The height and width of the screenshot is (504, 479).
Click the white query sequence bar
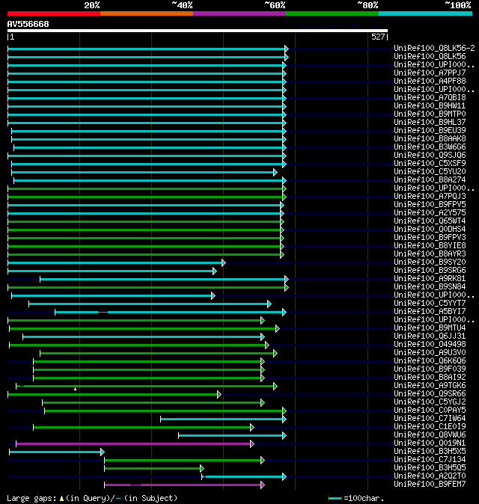198,31
